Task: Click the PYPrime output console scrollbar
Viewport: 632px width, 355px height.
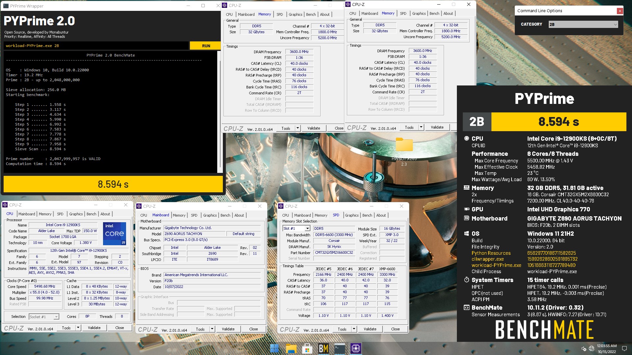Action: coord(220,112)
